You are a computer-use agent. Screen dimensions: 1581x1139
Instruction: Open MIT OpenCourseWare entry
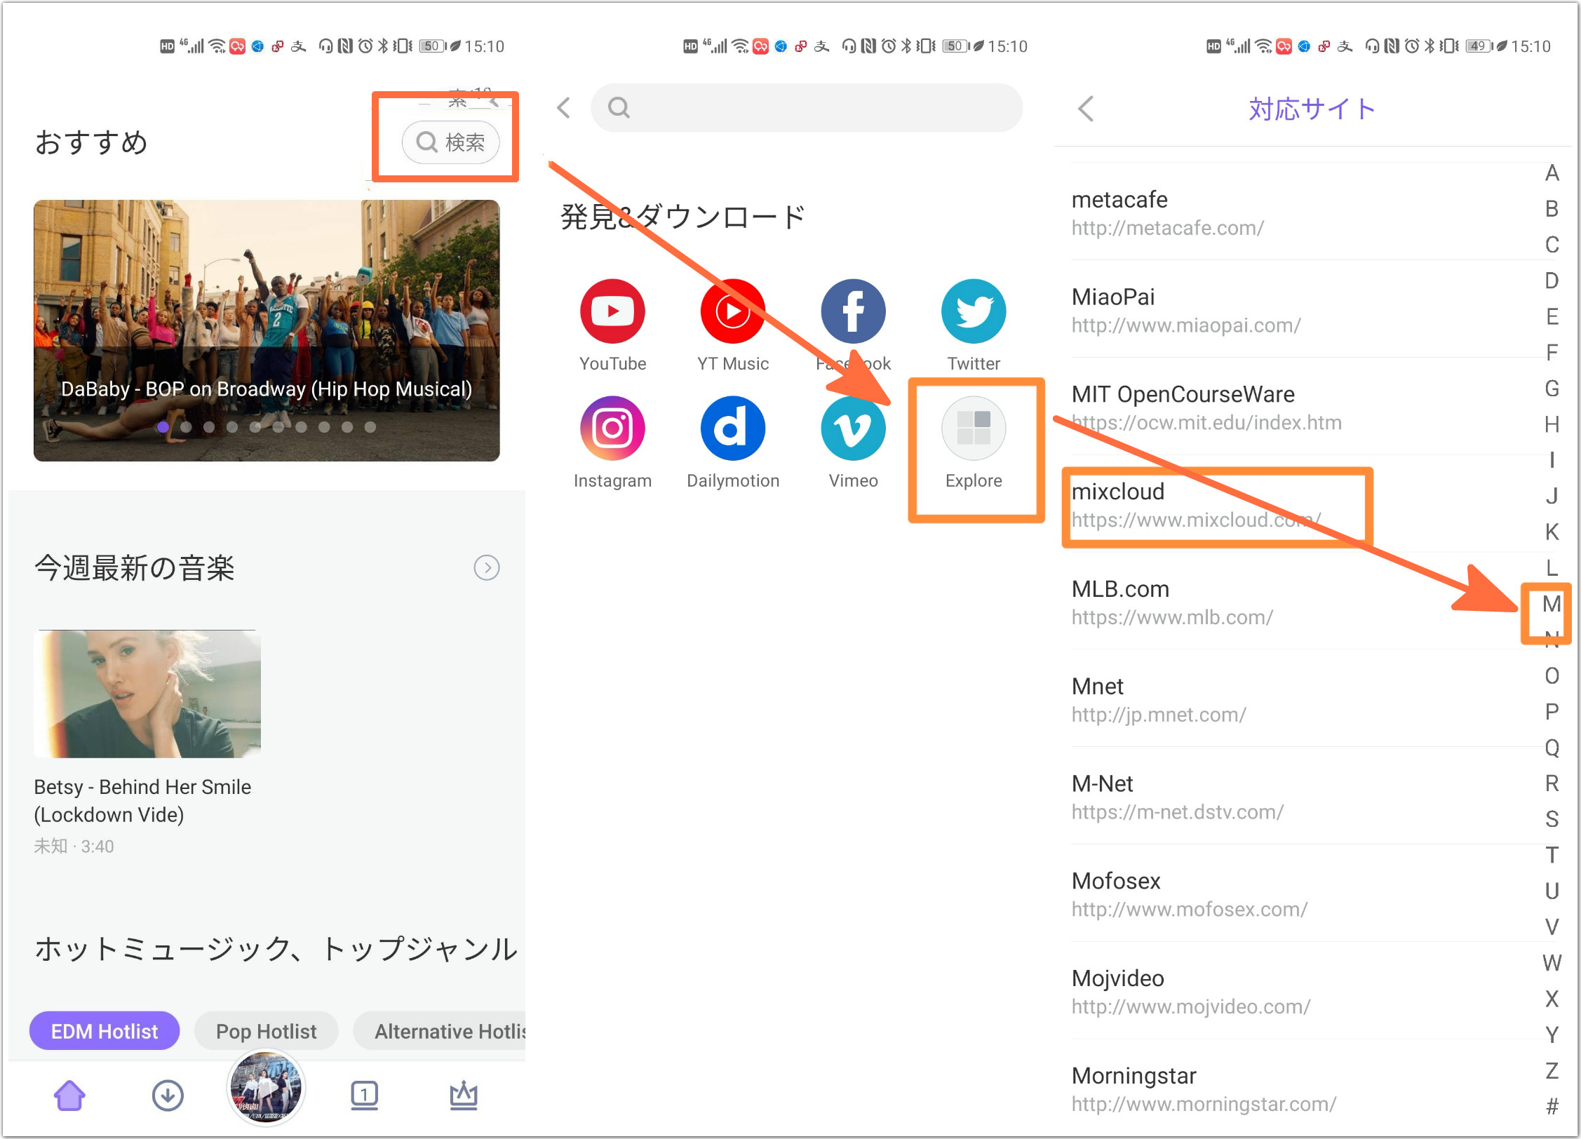pyautogui.click(x=1305, y=407)
